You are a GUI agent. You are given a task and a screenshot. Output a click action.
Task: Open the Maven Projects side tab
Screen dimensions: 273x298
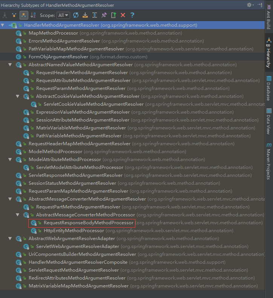coord(269,161)
